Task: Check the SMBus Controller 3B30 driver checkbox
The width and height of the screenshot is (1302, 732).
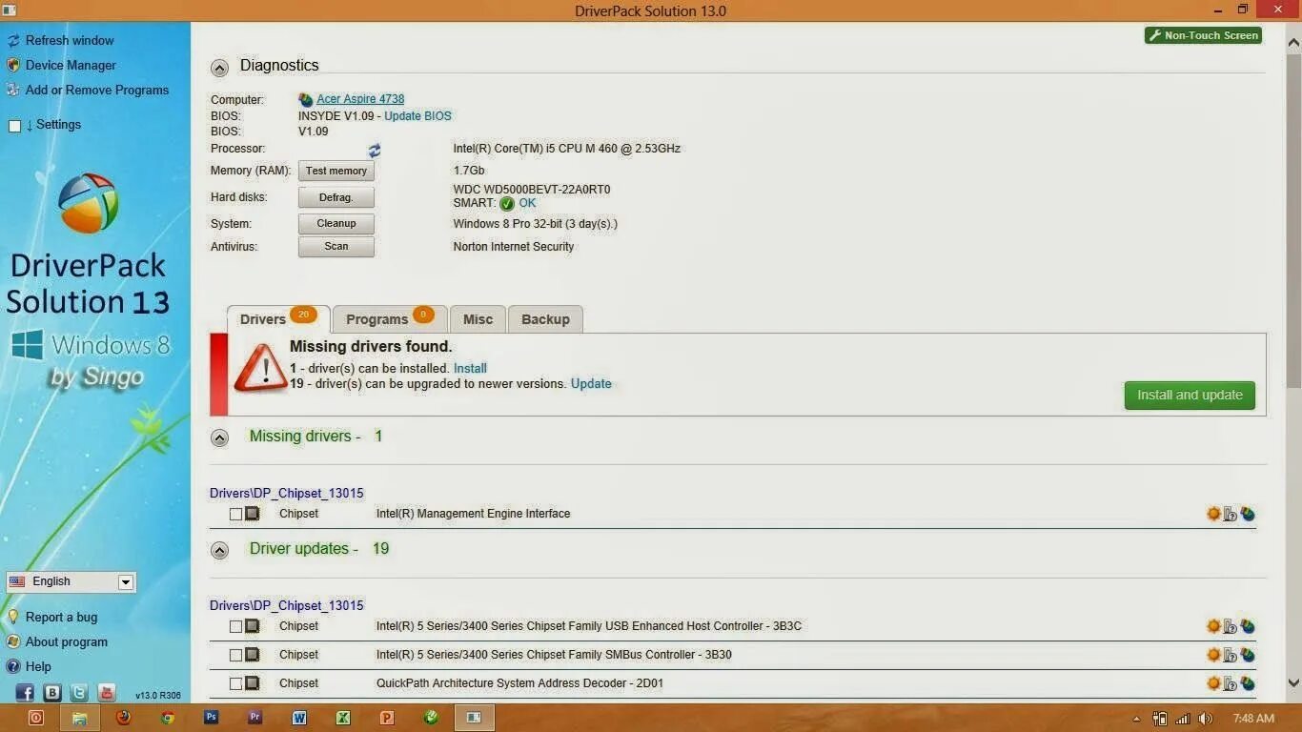Action: pyautogui.click(x=235, y=656)
